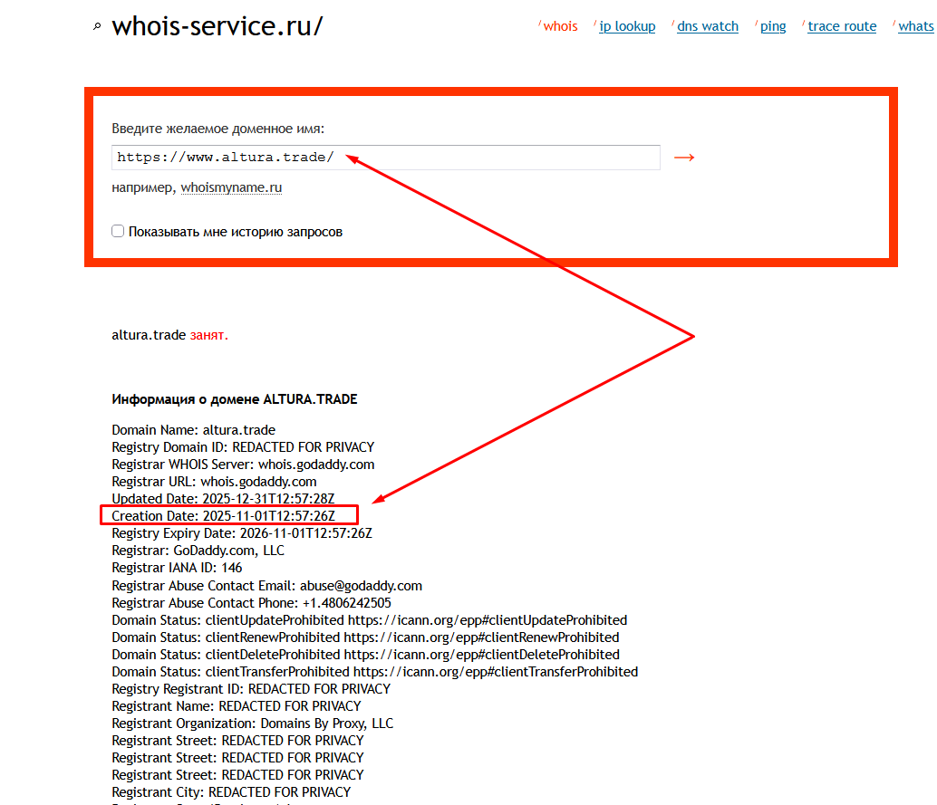
Task: Click the clientTransferProhibited status line
Action: click(374, 673)
